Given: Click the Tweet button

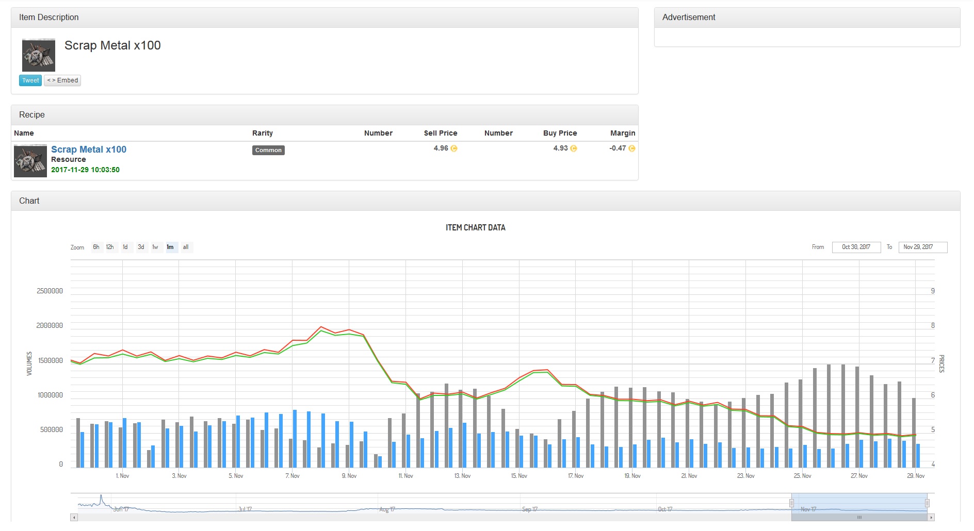Looking at the screenshot, I should pyautogui.click(x=30, y=80).
